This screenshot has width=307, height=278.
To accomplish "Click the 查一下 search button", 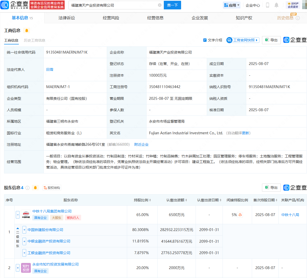I will 172,5.
